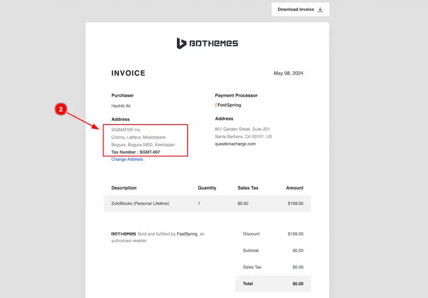Viewport: 428px width, 298px height.
Task: Select the purchaser name Hashib Ali
Action: pos(121,106)
